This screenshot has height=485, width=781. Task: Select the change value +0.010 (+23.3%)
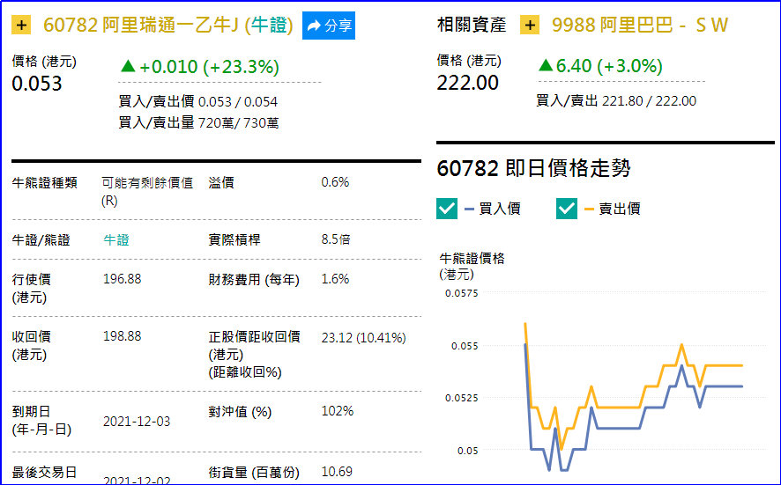[200, 67]
